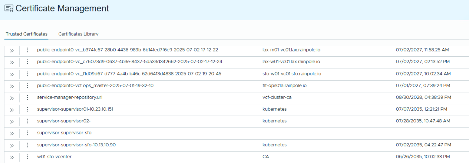Open actions menu for supervisor-supervisor02- row
Viewport: 469px width, 163px height.
coord(27,121)
